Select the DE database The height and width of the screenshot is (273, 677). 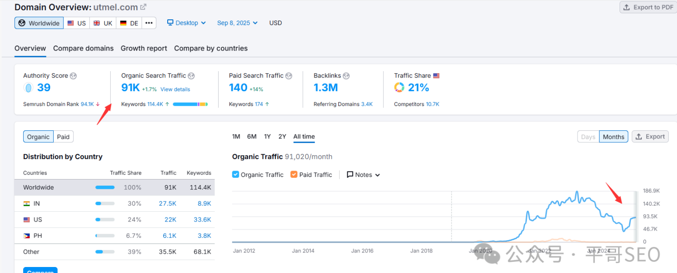129,23
